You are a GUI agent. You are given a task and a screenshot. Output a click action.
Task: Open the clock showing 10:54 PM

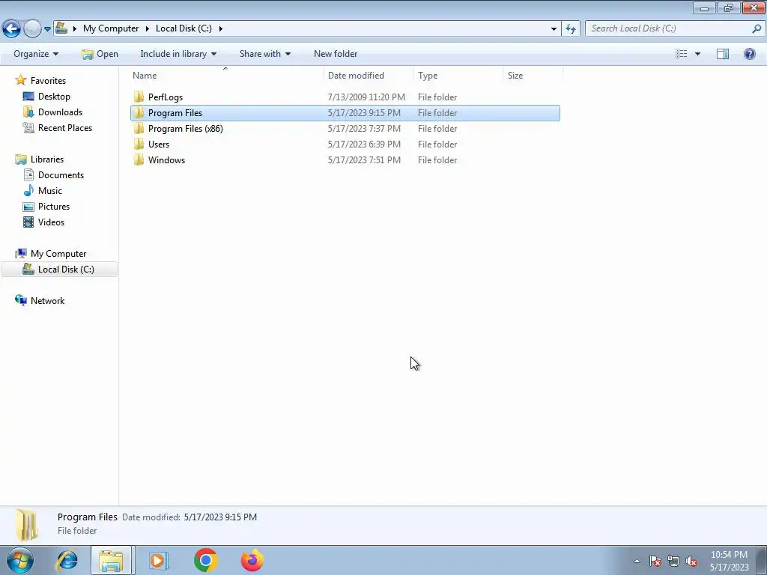click(729, 561)
